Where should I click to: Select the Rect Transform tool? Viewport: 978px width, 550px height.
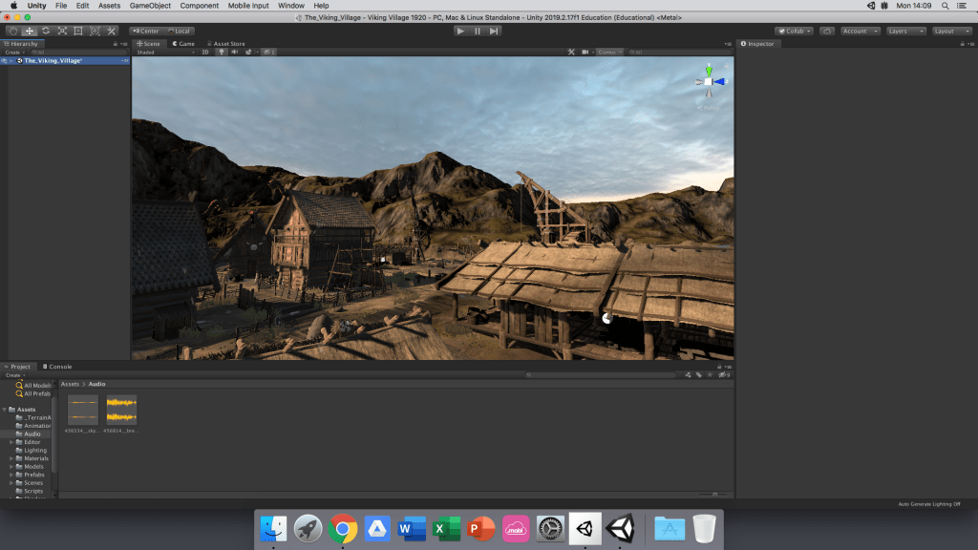[x=78, y=31]
